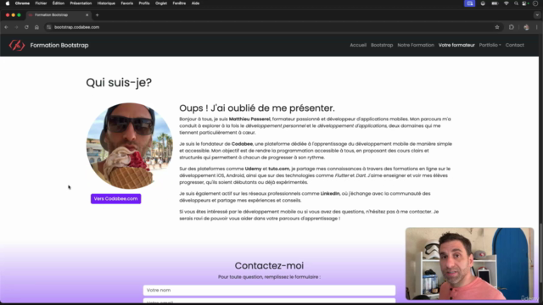Open the browser home button

click(x=36, y=27)
